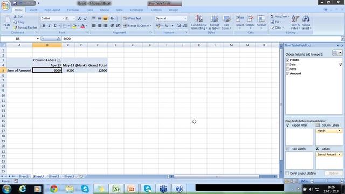Apply percent style number format
The width and height of the screenshot is (345, 194).
(167, 26)
